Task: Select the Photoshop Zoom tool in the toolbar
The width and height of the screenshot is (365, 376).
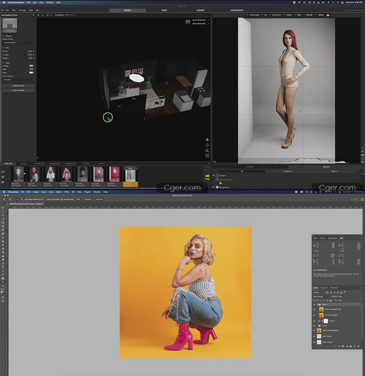Action: point(2,282)
